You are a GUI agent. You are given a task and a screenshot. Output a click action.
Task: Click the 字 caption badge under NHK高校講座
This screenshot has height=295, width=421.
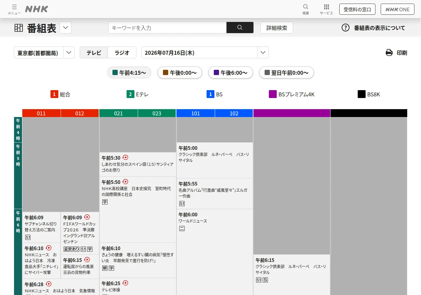105,202
